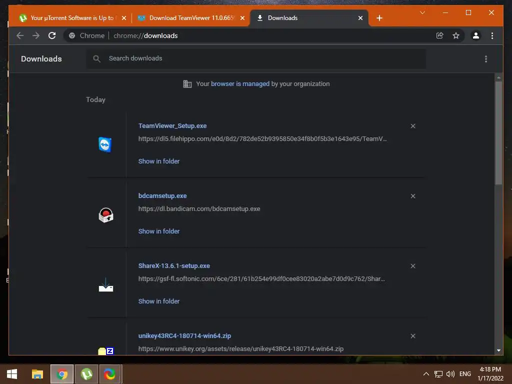Click the colorful swirl taskbar app icon

(x=109, y=374)
